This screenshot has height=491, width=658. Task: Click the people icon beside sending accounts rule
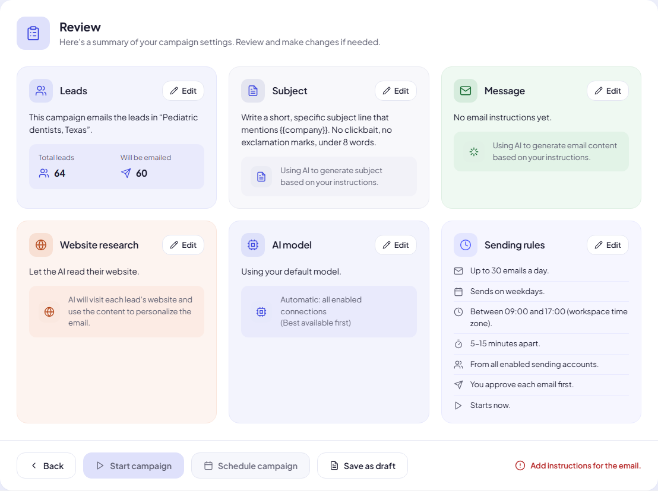click(458, 365)
